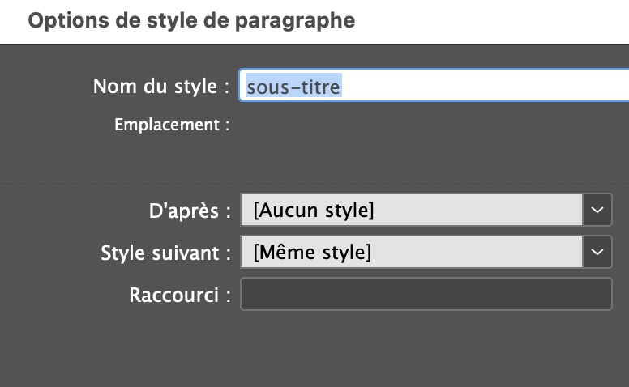Click the highlighted "sous-titre" text

[x=294, y=86]
